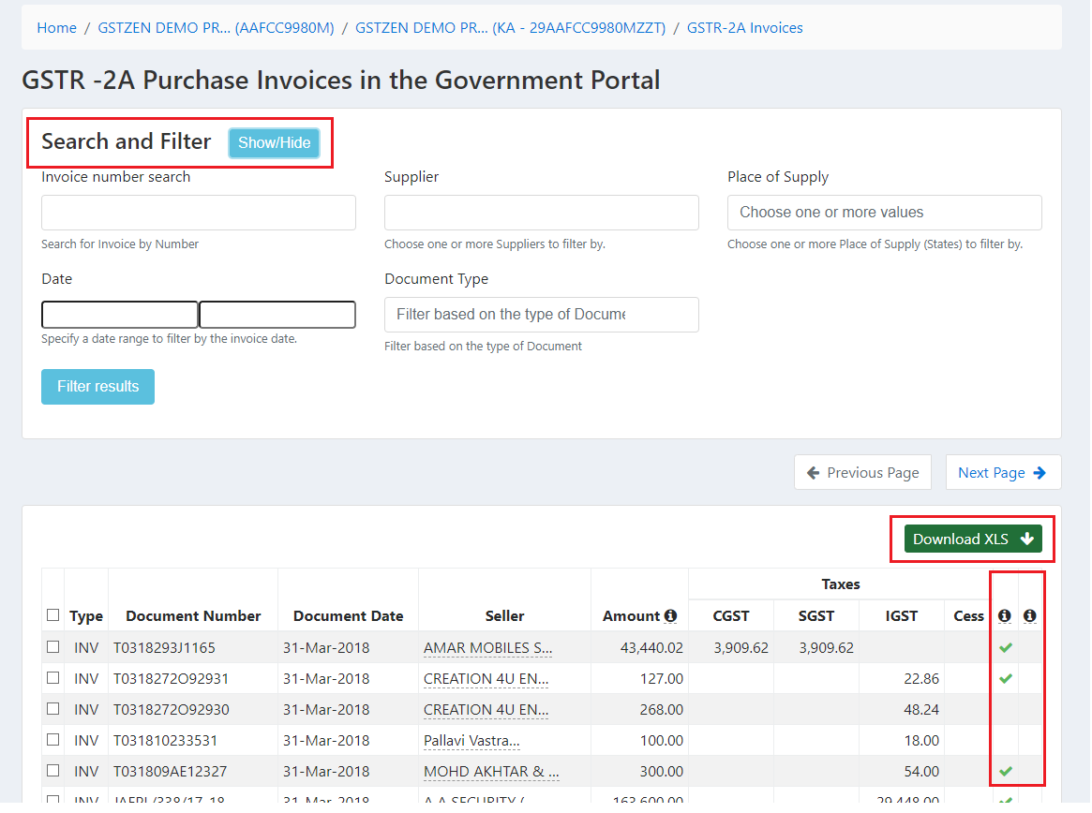This screenshot has width=1092, height=813.
Task: Select GSTR-2A Invoices in the breadcrumb
Action: point(744,27)
